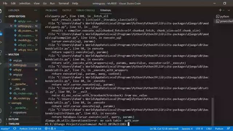The image size is (233, 131).
Task: Open wsgi.py in MULTIDB tree
Action: tap(18, 75)
